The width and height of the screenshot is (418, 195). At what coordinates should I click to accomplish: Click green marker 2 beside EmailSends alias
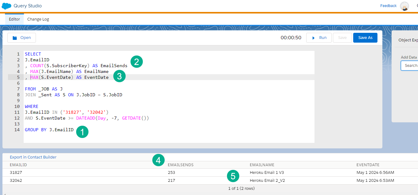136,61
